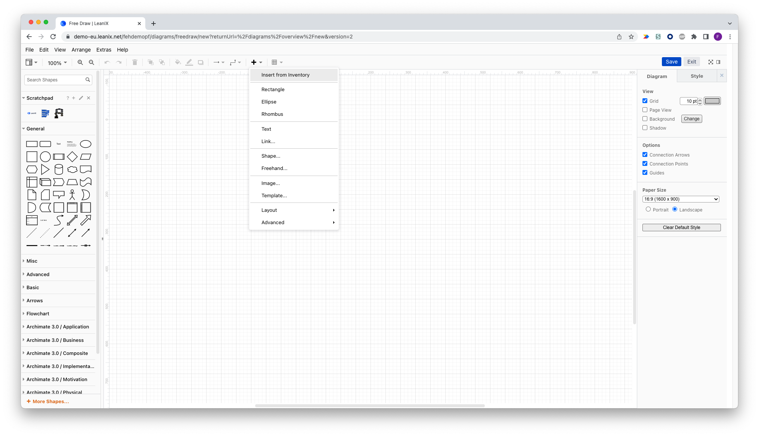Select the Landscape radio button

coord(675,209)
